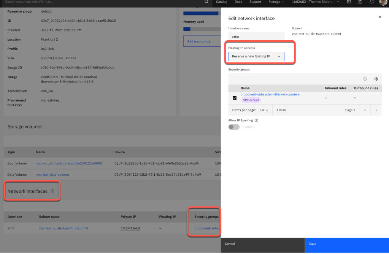Open the vpc-test-data-volume link
Viewport: 389px width, 254px height.
52,175
